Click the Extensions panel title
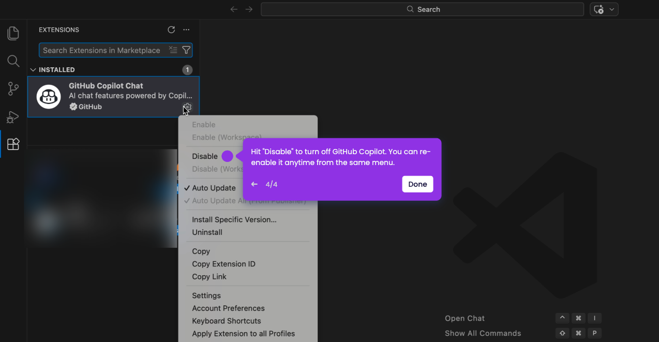Image resolution: width=659 pixels, height=342 pixels. [x=59, y=30]
